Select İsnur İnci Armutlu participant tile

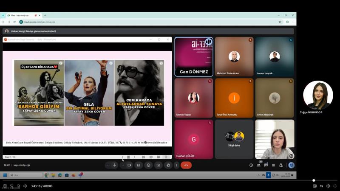pos(234,98)
